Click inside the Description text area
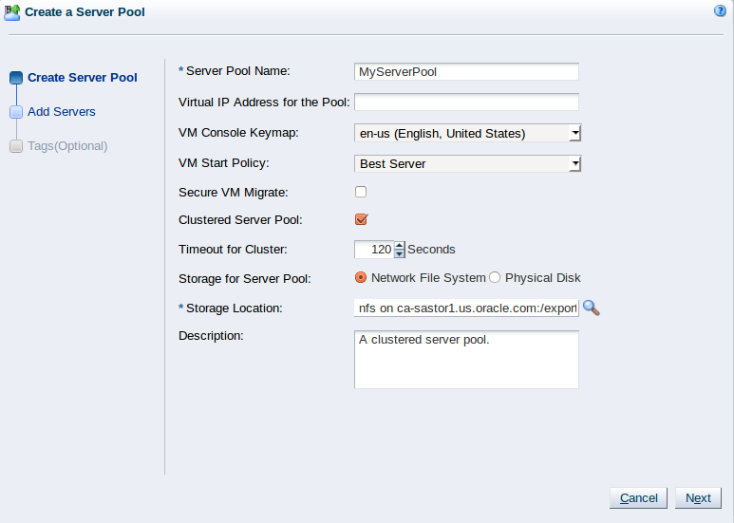The width and height of the screenshot is (734, 523). [467, 360]
